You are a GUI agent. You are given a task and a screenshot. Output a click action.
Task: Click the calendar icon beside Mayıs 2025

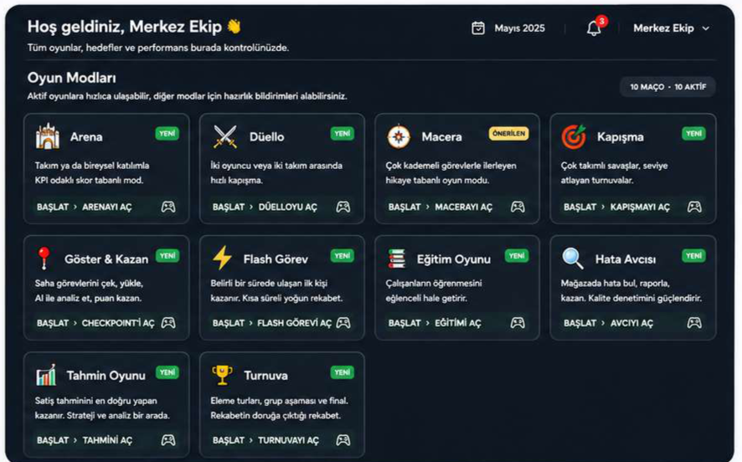click(478, 28)
